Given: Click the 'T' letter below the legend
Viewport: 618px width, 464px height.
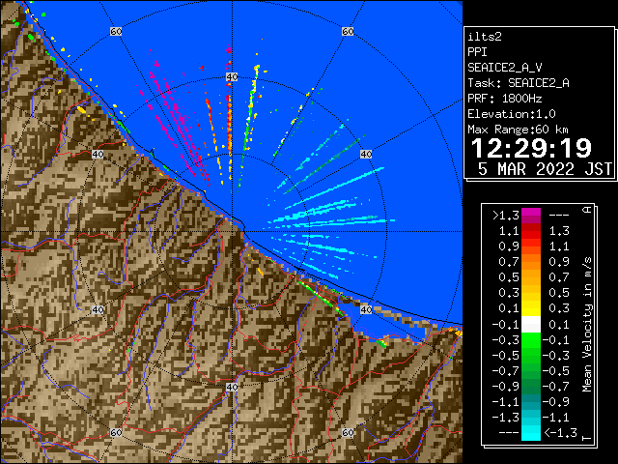Looking at the screenshot, I should point(587,438).
